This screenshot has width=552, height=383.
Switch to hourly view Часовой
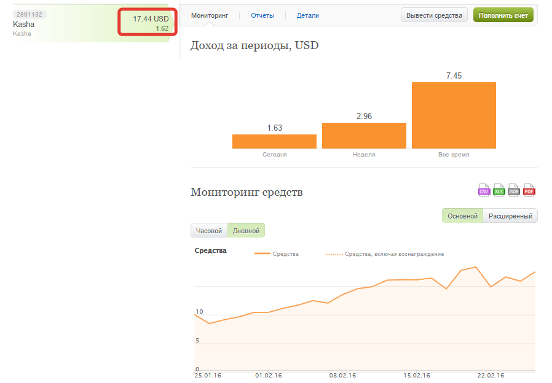pyautogui.click(x=209, y=231)
